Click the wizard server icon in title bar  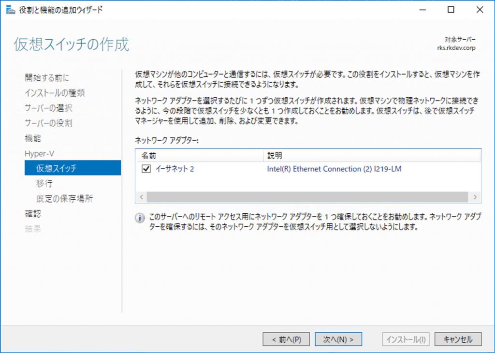[11, 10]
